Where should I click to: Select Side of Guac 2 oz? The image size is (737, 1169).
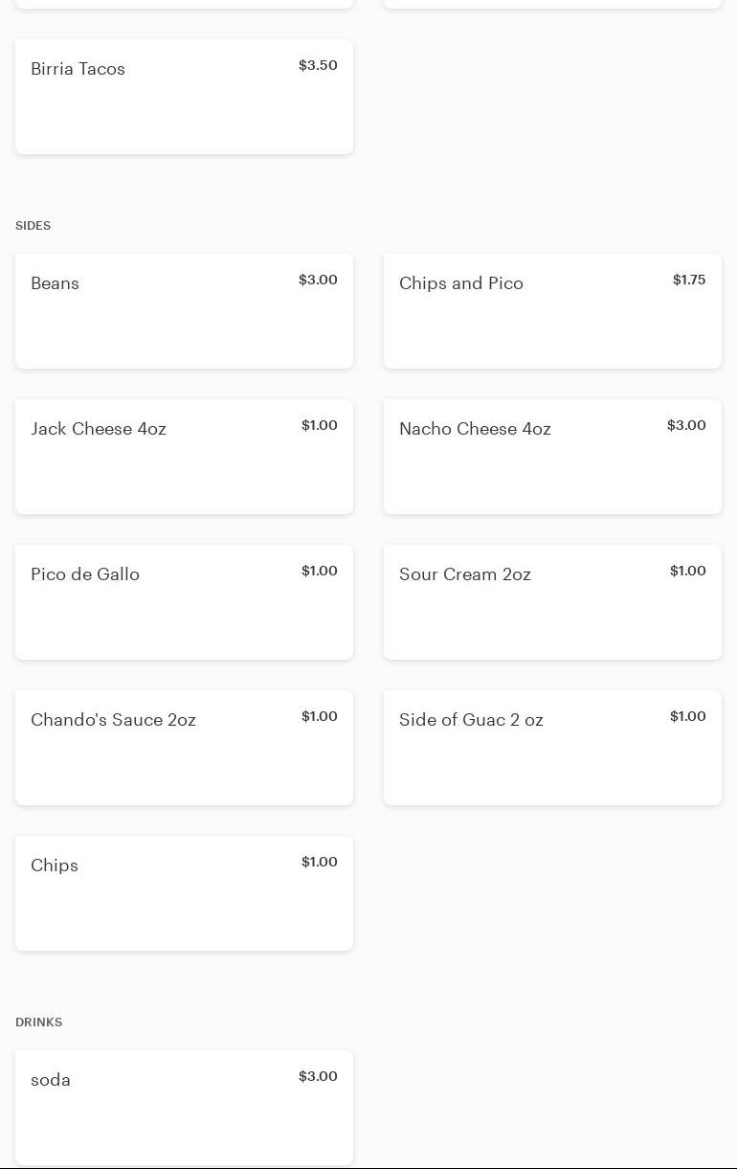coord(552,748)
